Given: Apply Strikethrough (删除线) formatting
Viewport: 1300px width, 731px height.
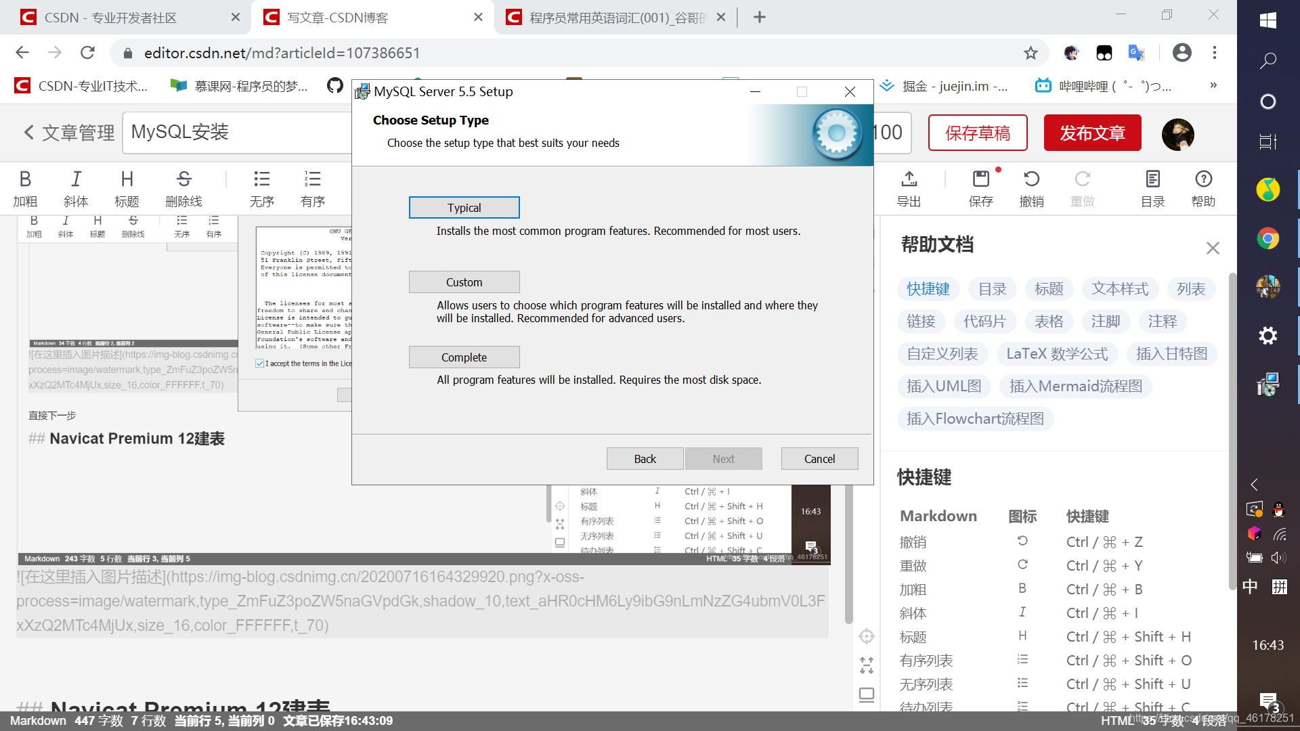Looking at the screenshot, I should tap(183, 188).
